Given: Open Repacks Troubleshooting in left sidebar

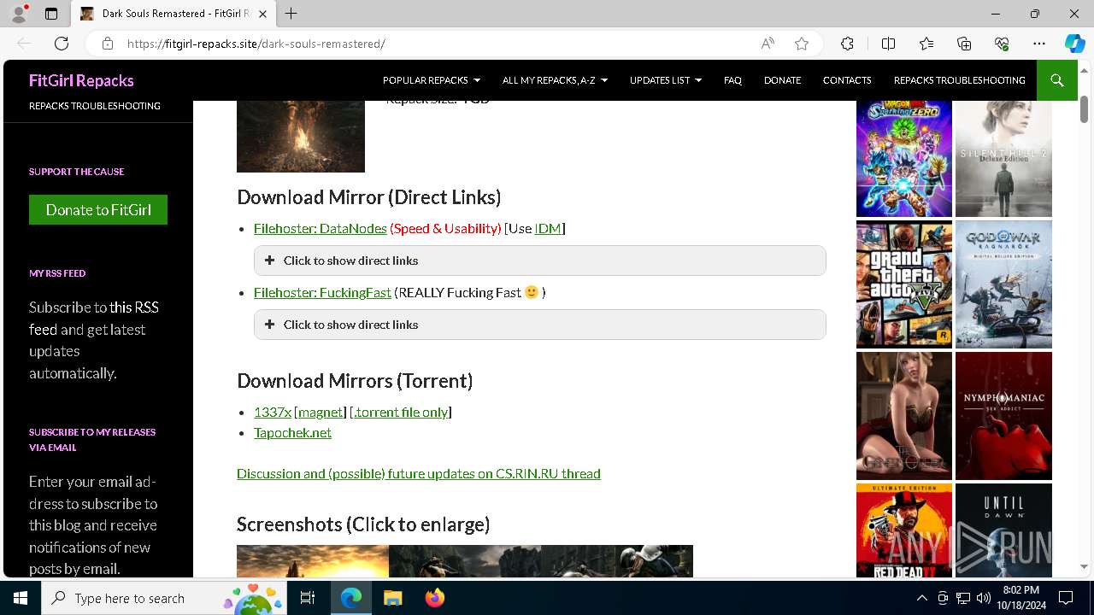Looking at the screenshot, I should (x=95, y=106).
